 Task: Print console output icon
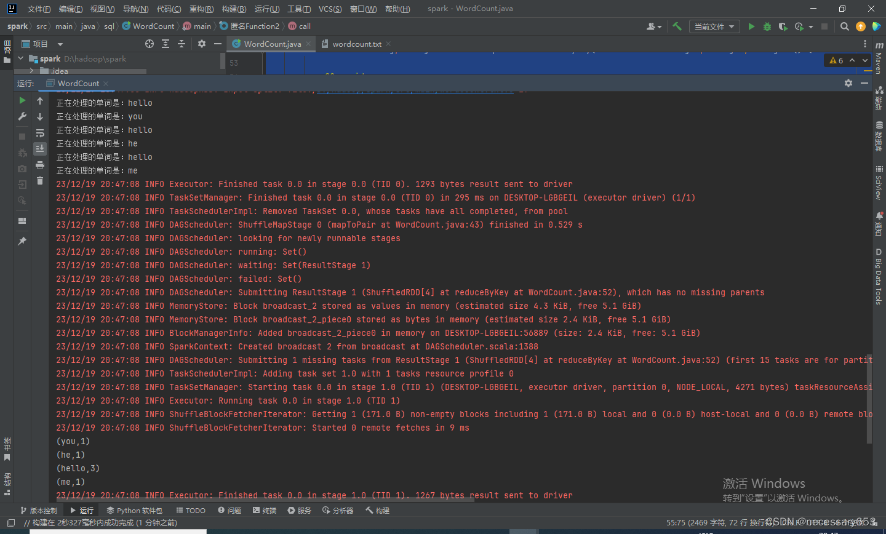pyautogui.click(x=40, y=165)
